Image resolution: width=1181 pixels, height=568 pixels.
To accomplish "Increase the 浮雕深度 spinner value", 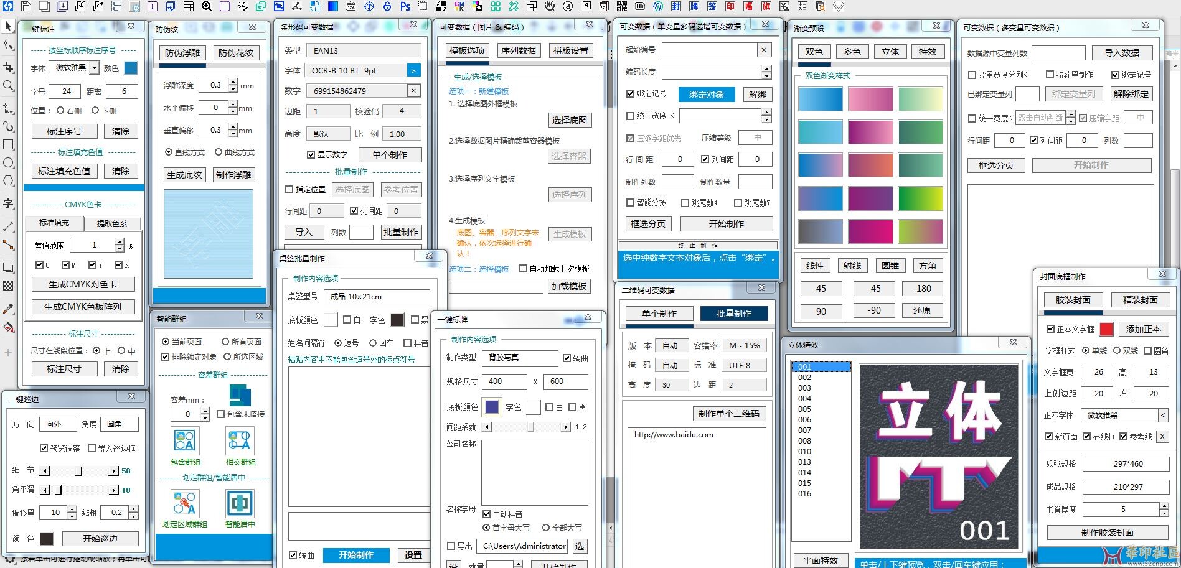I will (233, 81).
